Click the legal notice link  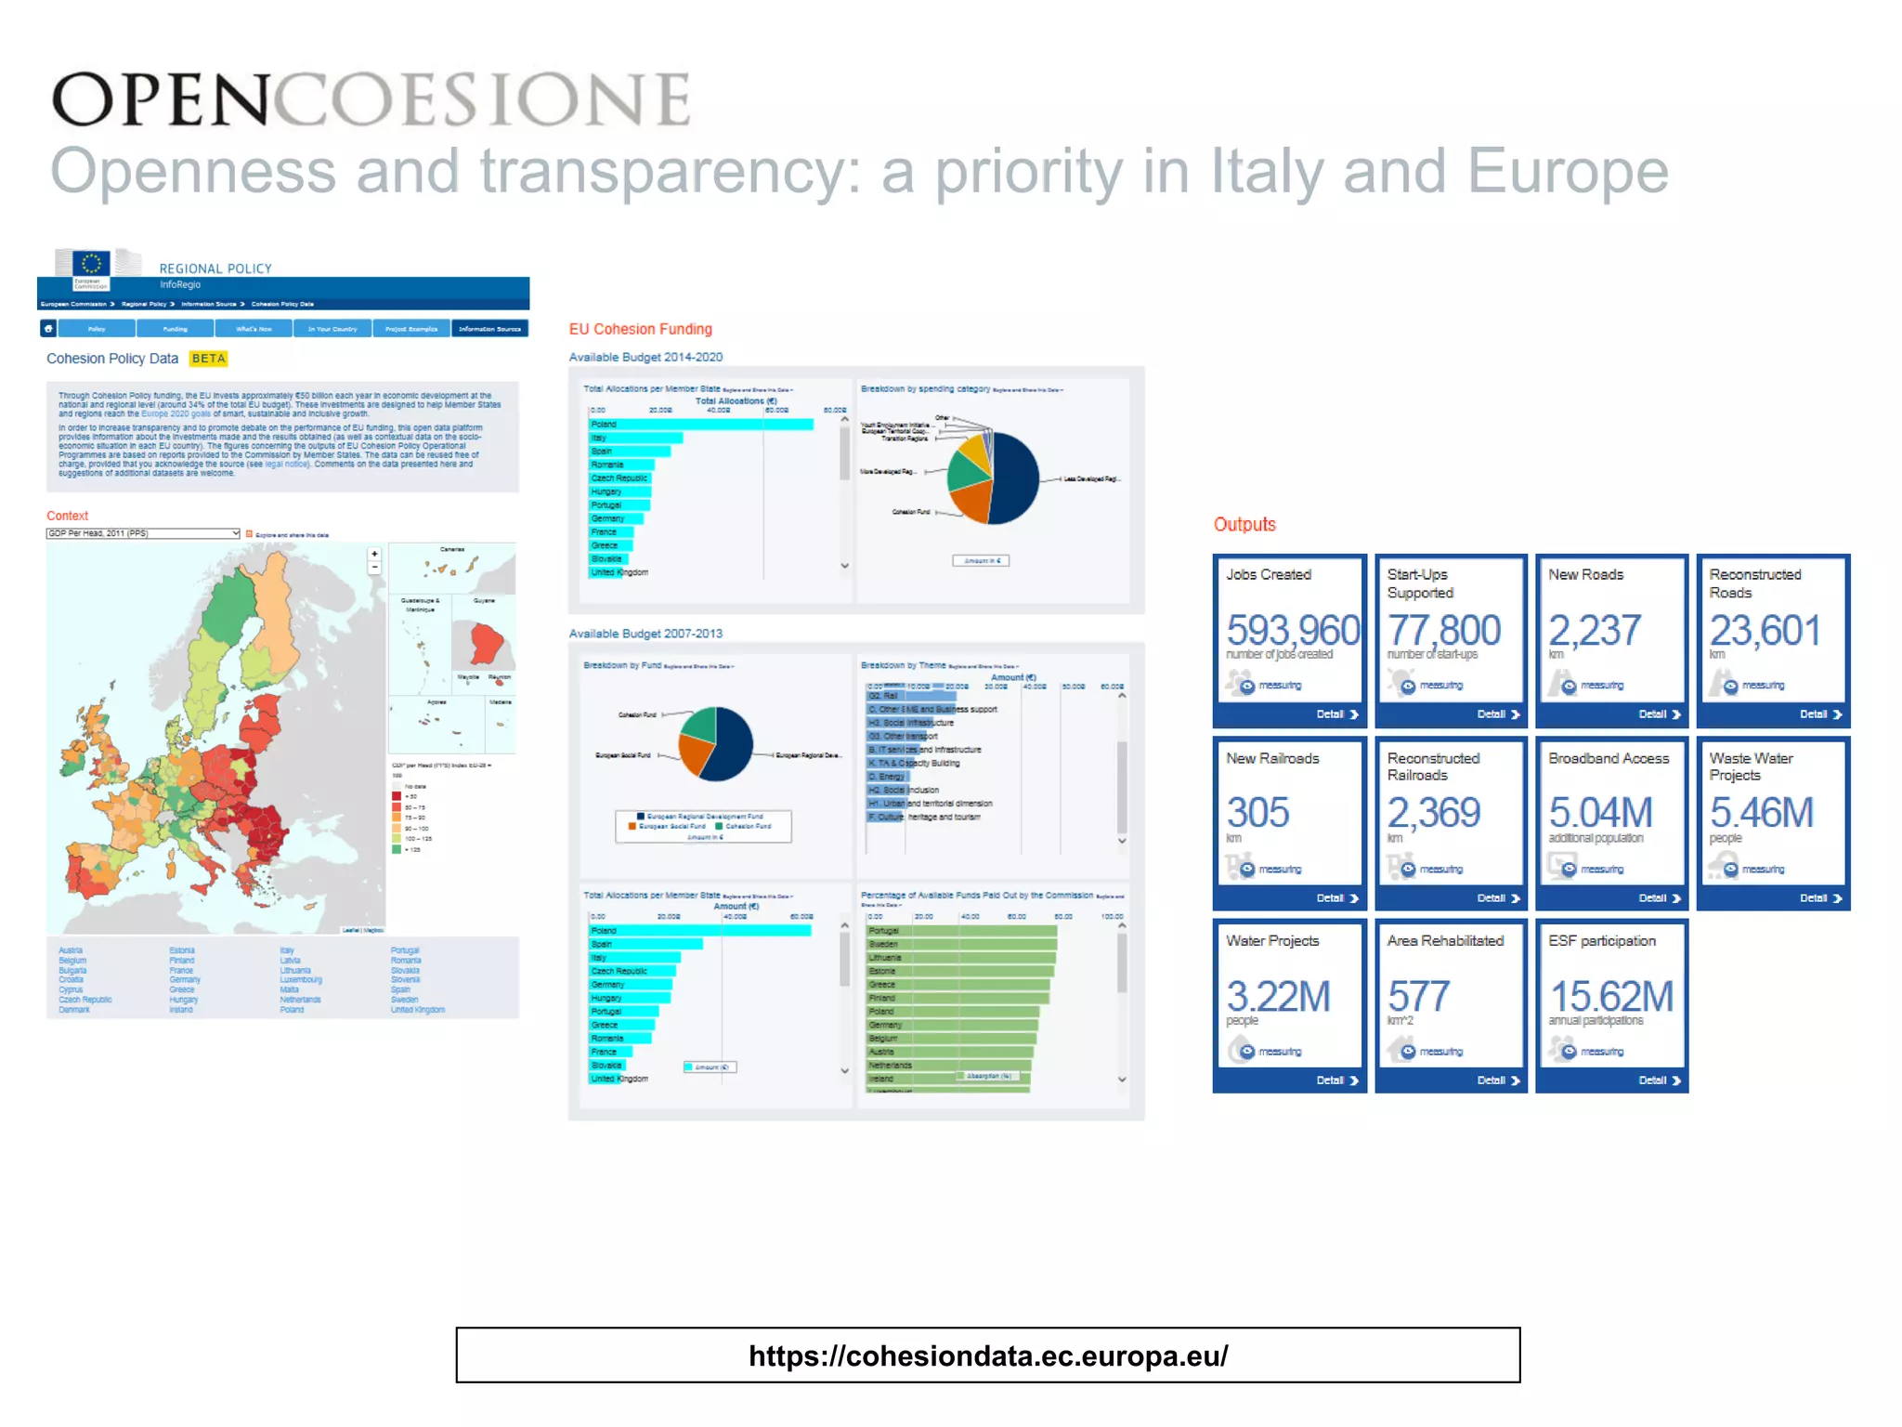coord(286,465)
